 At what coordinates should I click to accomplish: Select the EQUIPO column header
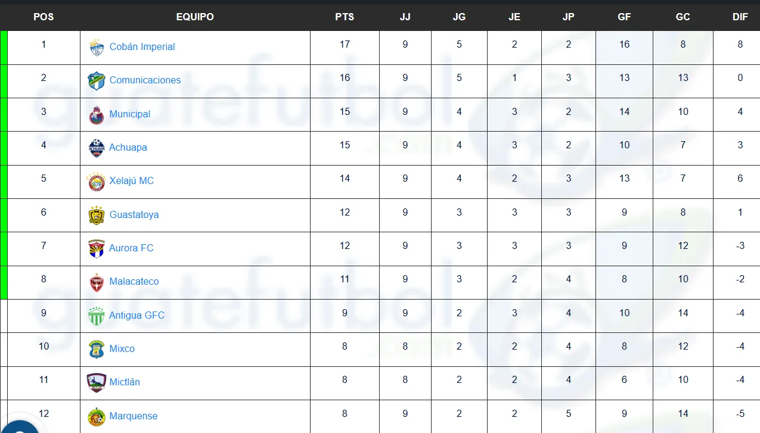point(195,17)
